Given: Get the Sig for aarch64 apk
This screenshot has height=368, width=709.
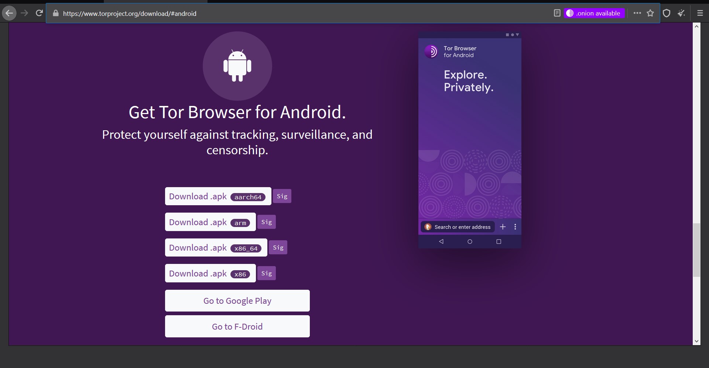Looking at the screenshot, I should tap(282, 196).
